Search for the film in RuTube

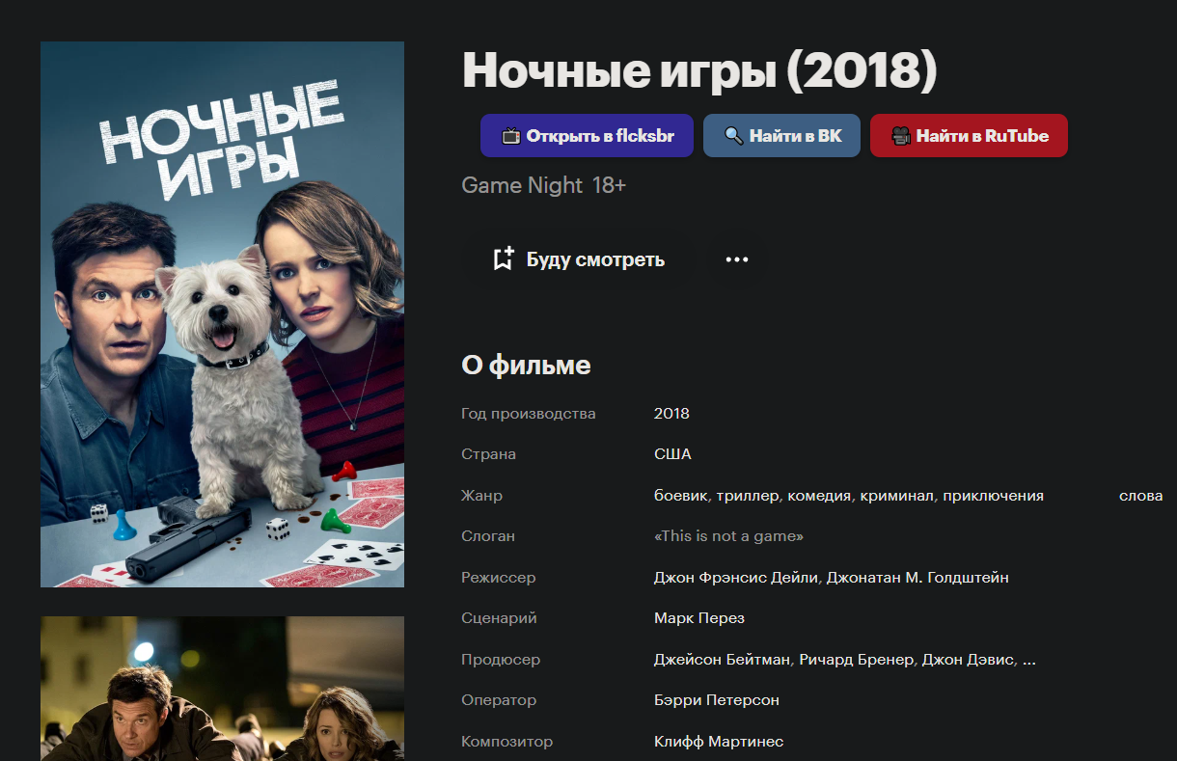click(x=969, y=136)
